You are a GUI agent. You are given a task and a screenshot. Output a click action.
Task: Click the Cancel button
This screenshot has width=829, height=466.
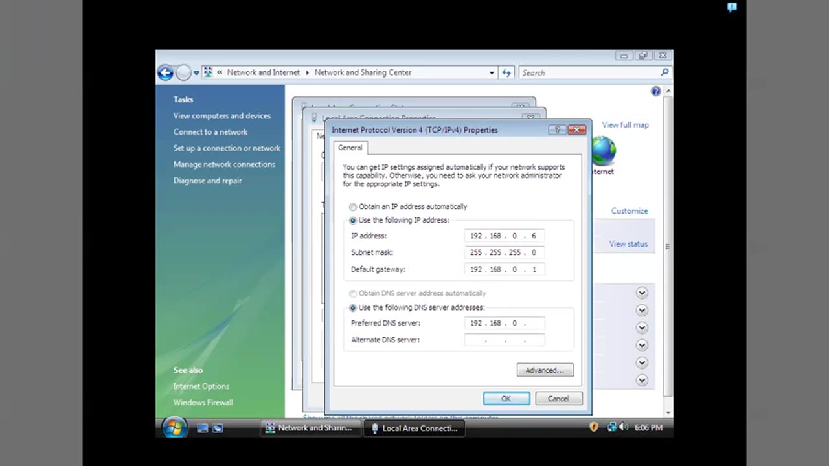click(558, 399)
